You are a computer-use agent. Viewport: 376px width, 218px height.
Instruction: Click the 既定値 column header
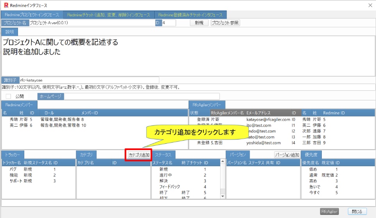point(328,163)
